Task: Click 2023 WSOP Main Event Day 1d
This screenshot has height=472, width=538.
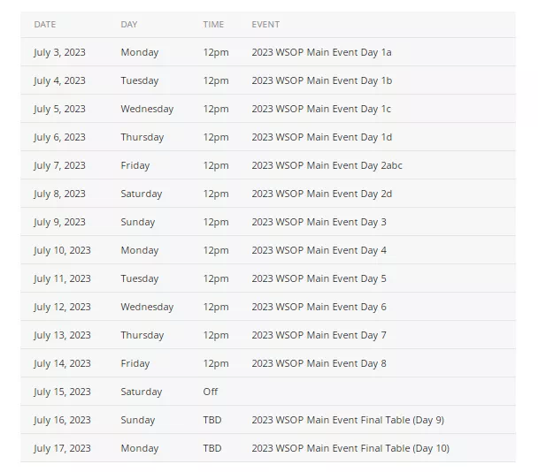Action: 321,137
